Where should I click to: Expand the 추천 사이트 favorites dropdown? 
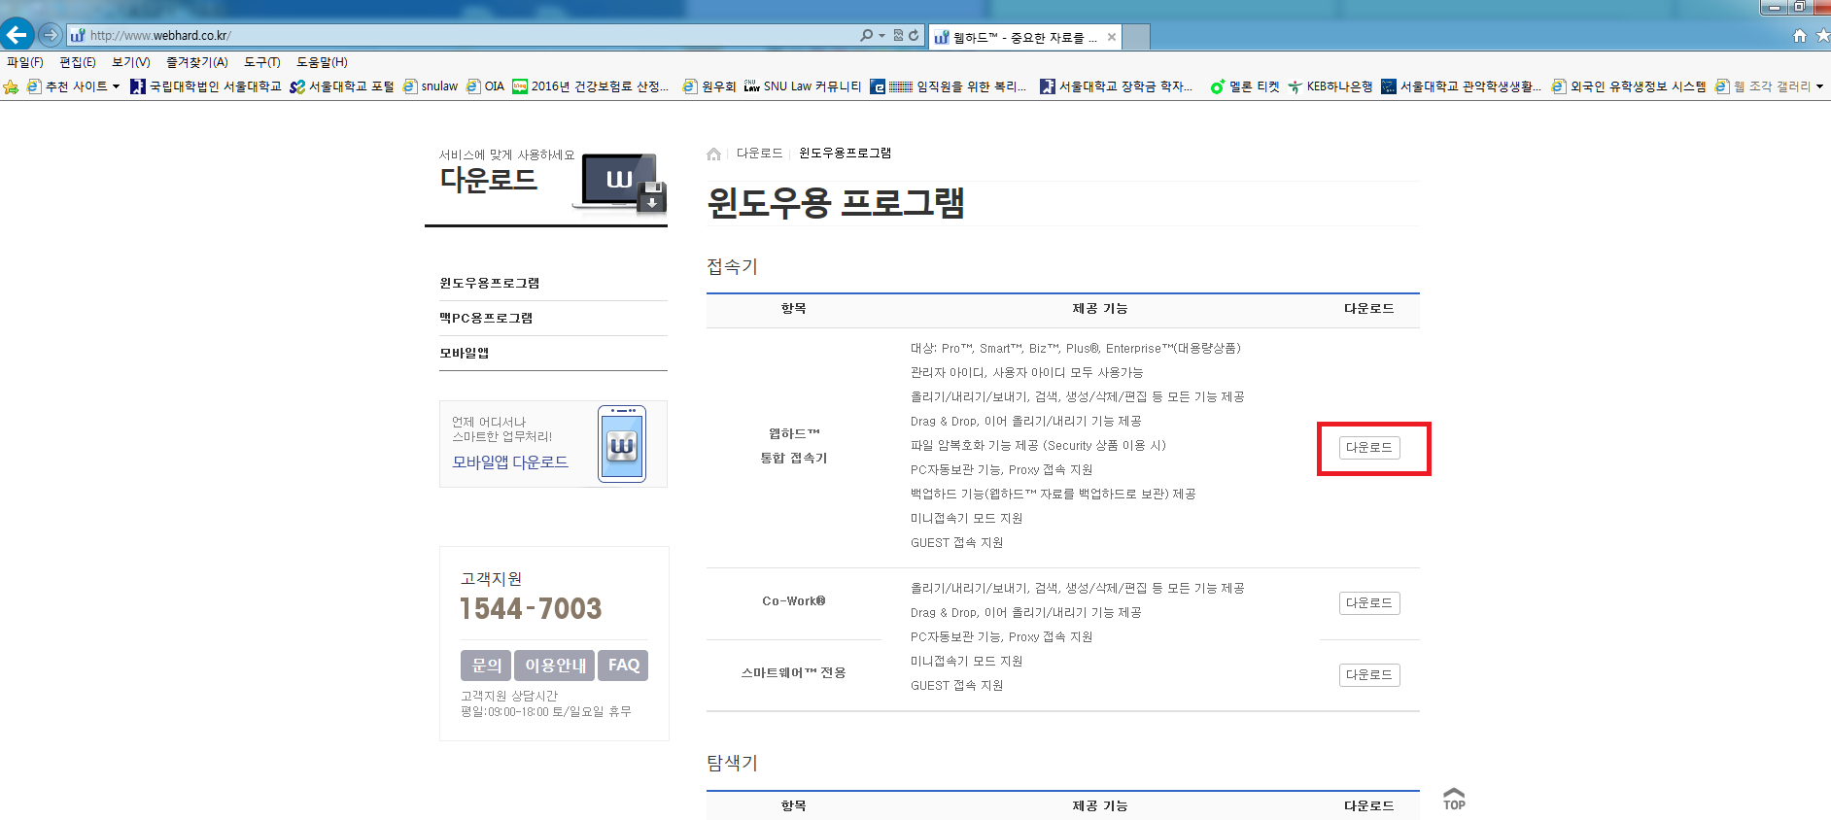click(x=116, y=86)
